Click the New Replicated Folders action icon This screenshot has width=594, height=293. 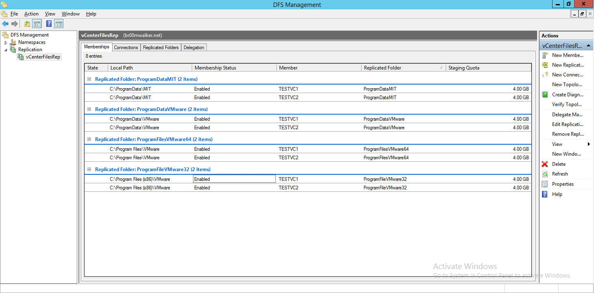[x=545, y=65]
